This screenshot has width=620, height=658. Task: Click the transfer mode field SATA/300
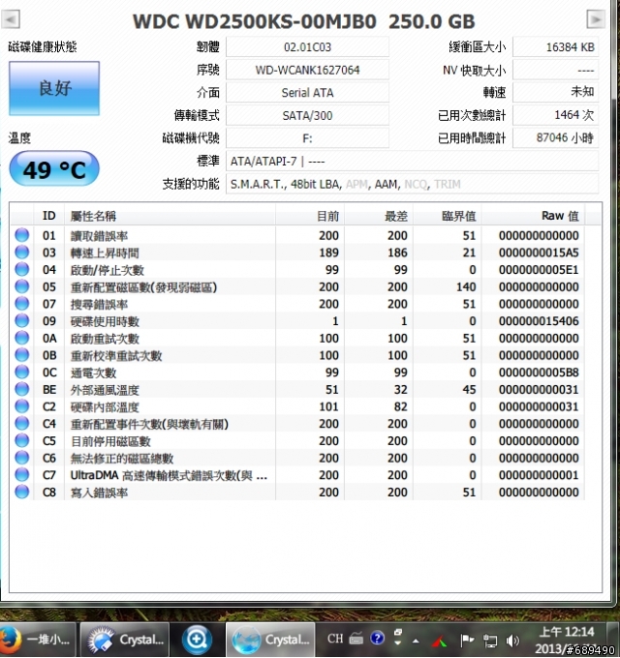[x=307, y=115]
